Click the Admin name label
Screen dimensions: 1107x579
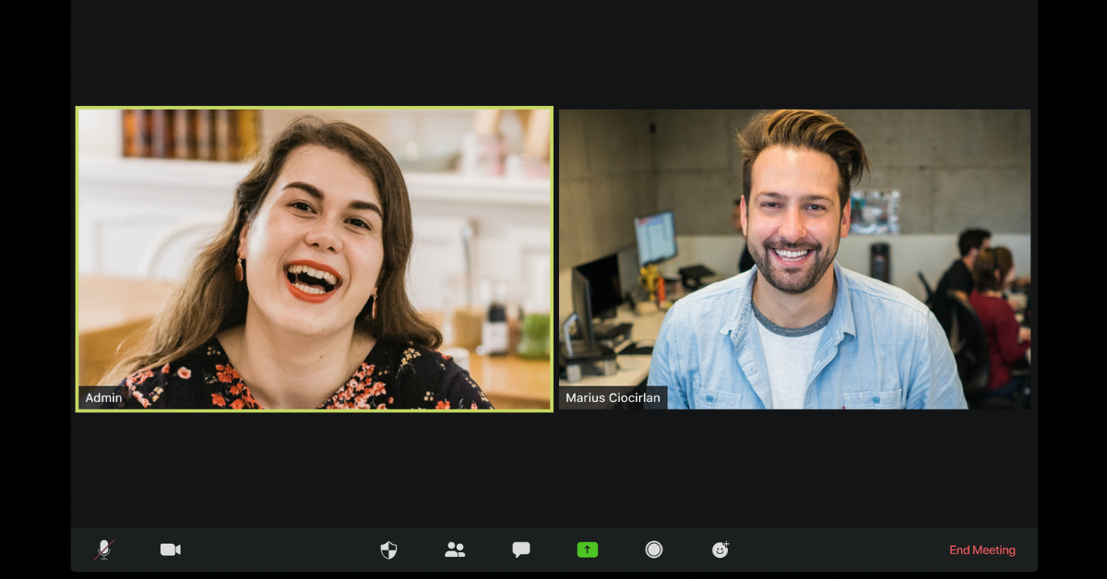[102, 397]
